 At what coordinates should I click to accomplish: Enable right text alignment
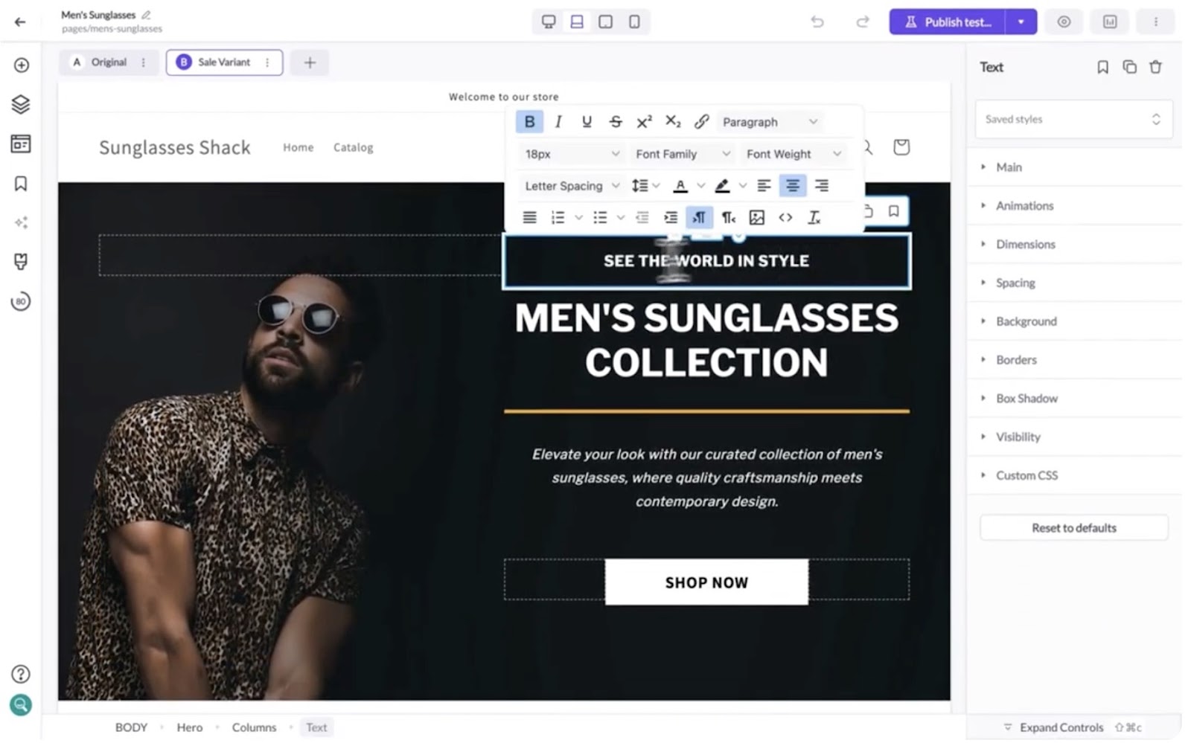(822, 185)
